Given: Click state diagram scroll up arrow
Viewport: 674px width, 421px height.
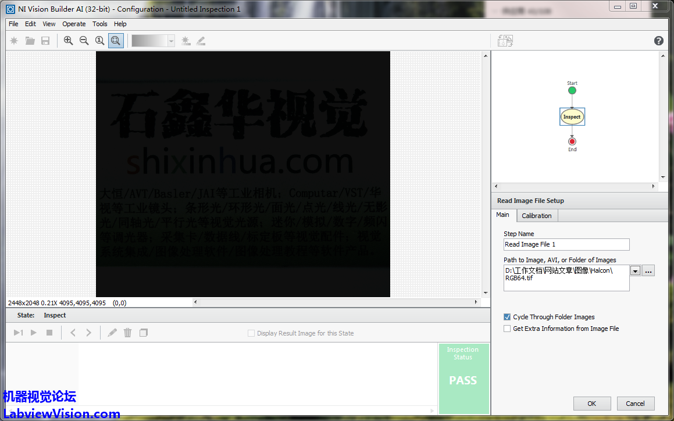Looking at the screenshot, I should point(663,55).
